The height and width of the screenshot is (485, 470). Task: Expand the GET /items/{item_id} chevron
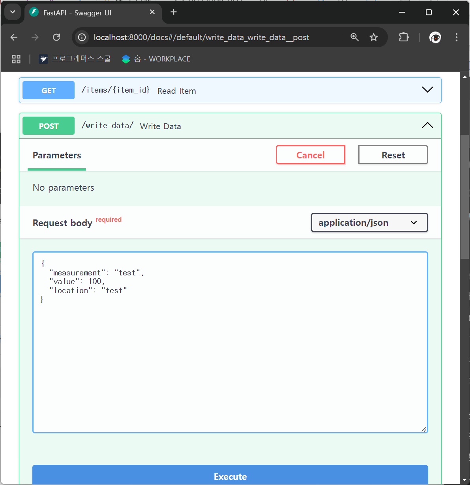pos(427,90)
